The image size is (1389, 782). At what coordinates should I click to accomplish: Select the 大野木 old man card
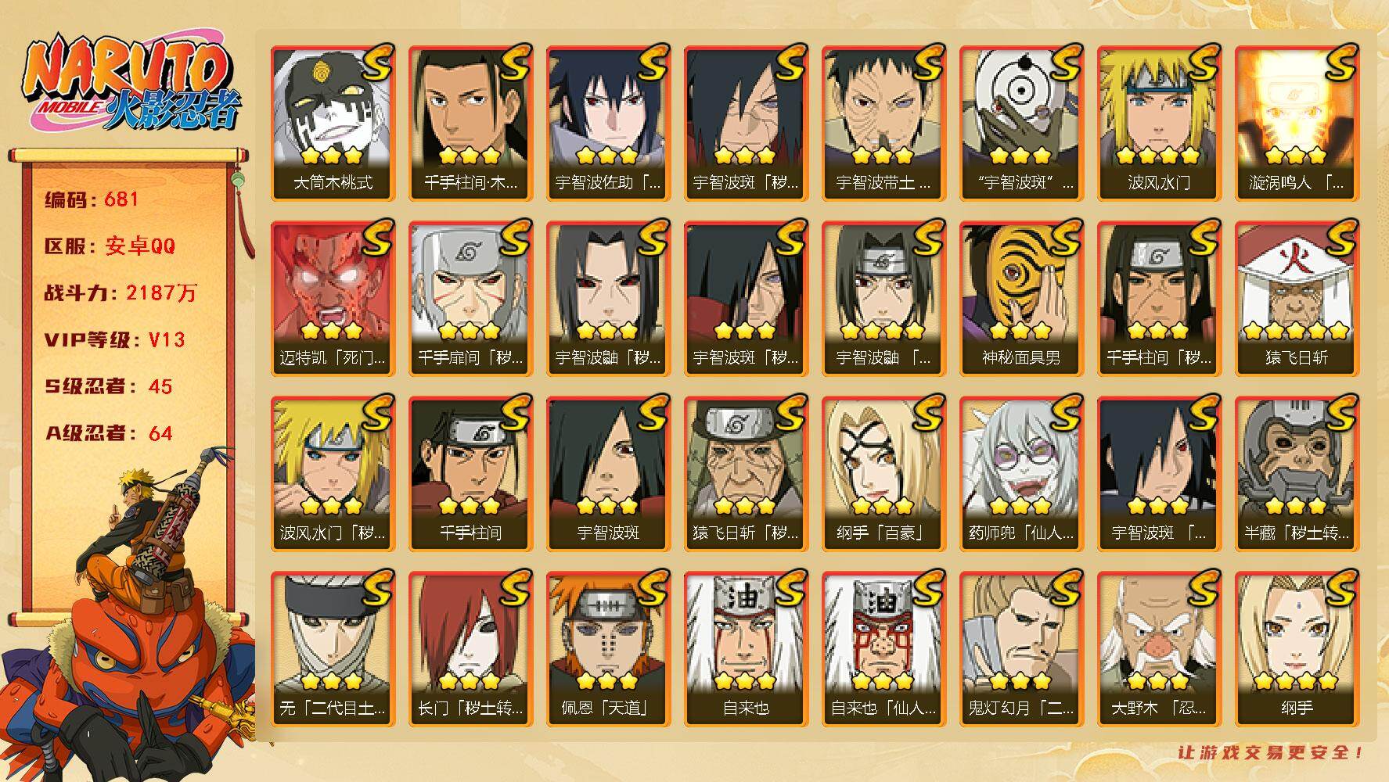(1159, 649)
